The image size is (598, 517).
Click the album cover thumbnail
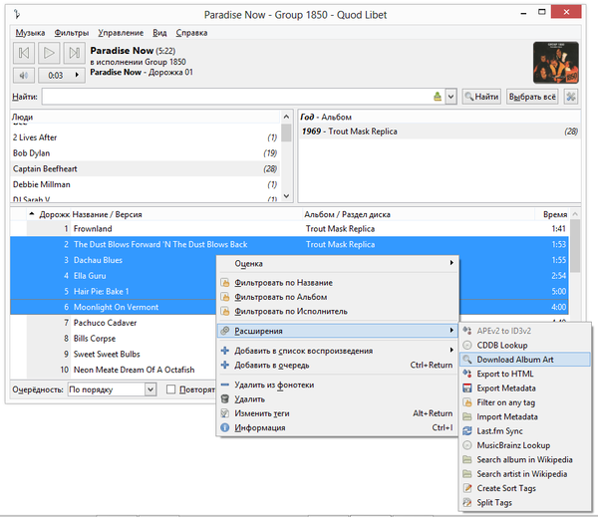coord(556,63)
